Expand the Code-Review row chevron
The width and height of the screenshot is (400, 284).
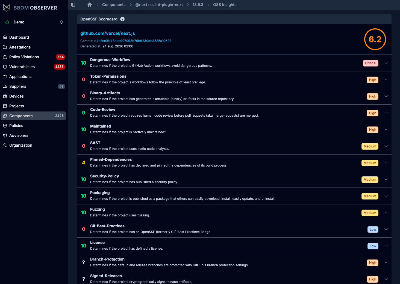tap(386, 113)
